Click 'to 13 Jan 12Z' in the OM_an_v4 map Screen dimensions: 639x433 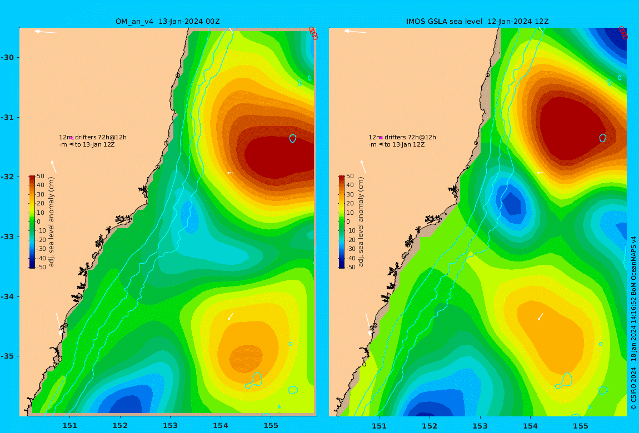[95, 144]
